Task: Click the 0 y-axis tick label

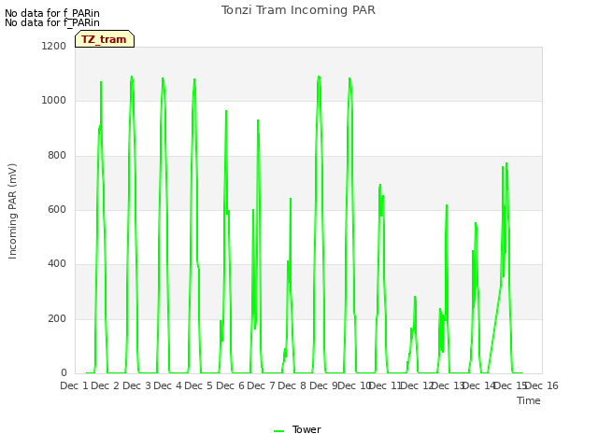Action: point(64,373)
